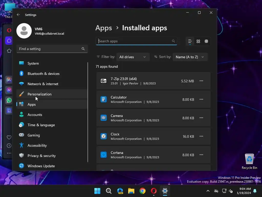The image size is (262, 197).
Task: Open Accounts settings
Action: tap(52, 115)
